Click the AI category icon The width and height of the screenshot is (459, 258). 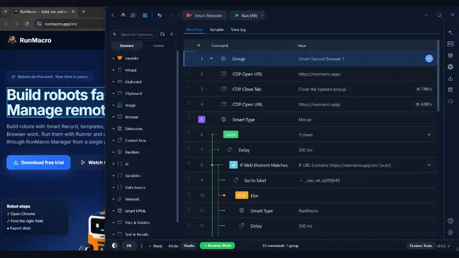tap(120, 164)
